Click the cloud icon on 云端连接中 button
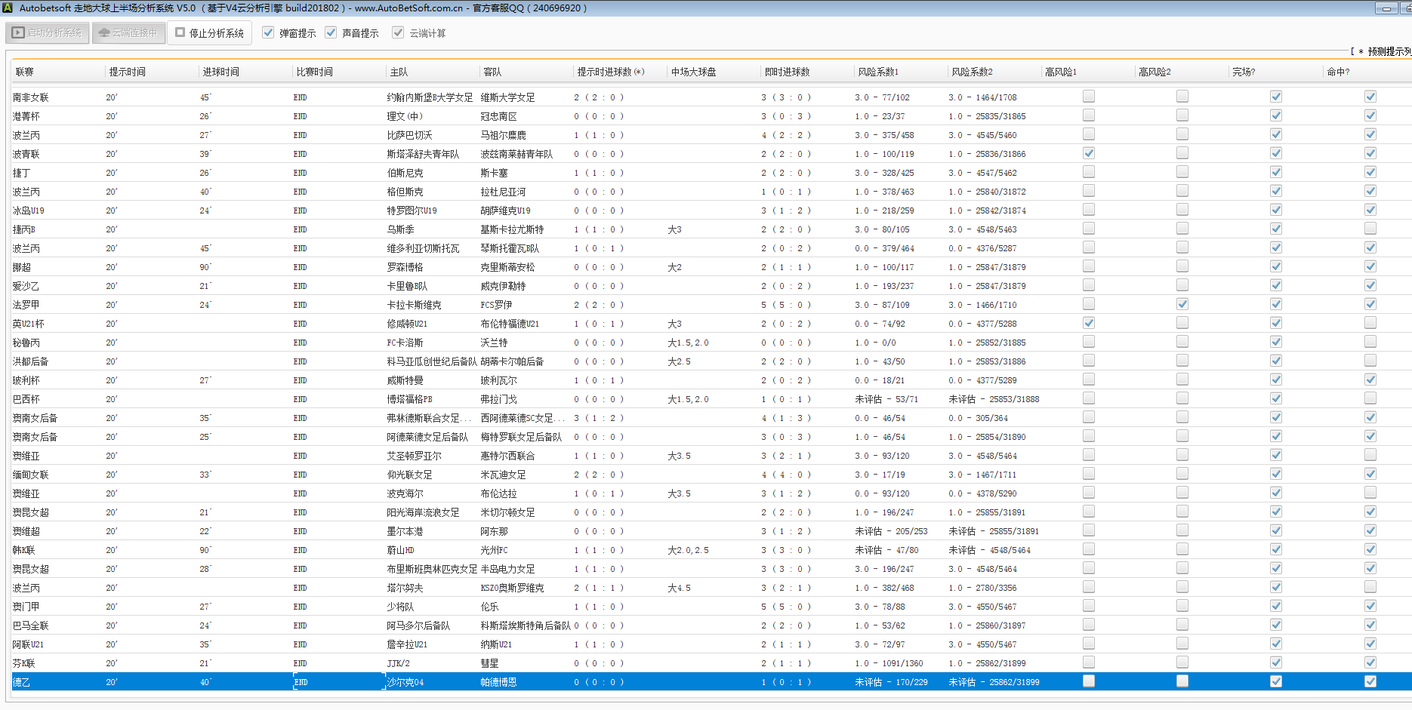Screen dimensions: 1412x710 (x=104, y=33)
